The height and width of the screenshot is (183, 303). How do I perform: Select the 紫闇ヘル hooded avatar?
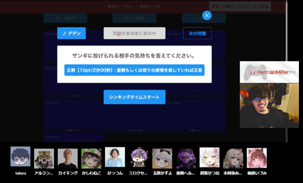point(186,159)
